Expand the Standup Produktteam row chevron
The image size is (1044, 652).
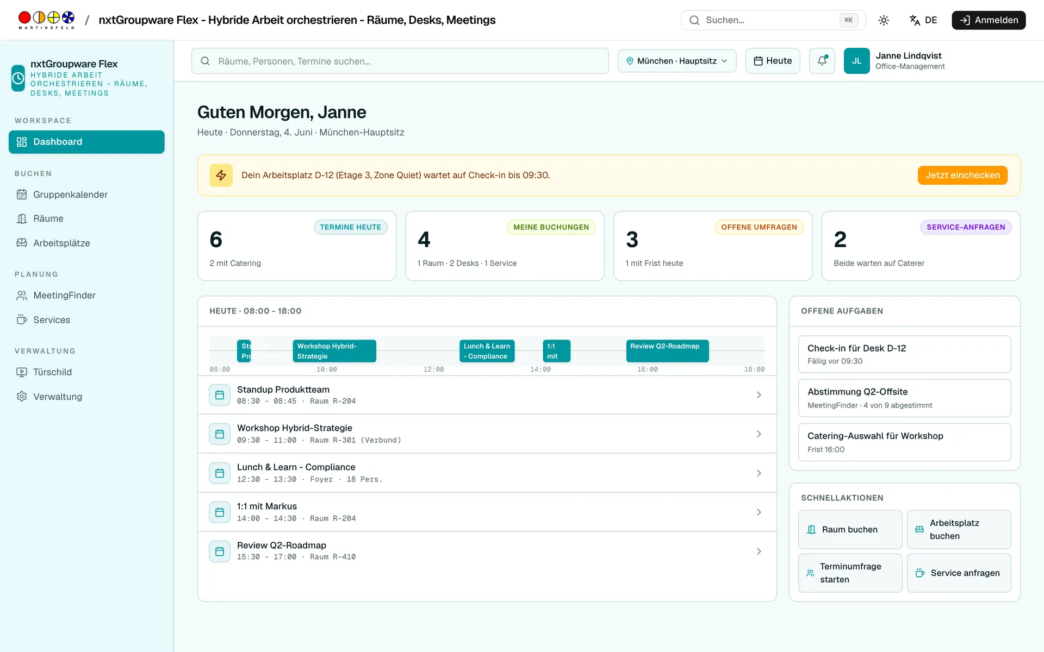click(759, 395)
